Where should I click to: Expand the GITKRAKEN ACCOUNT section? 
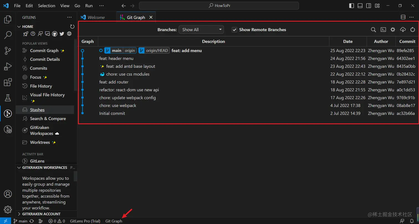click(x=19, y=214)
